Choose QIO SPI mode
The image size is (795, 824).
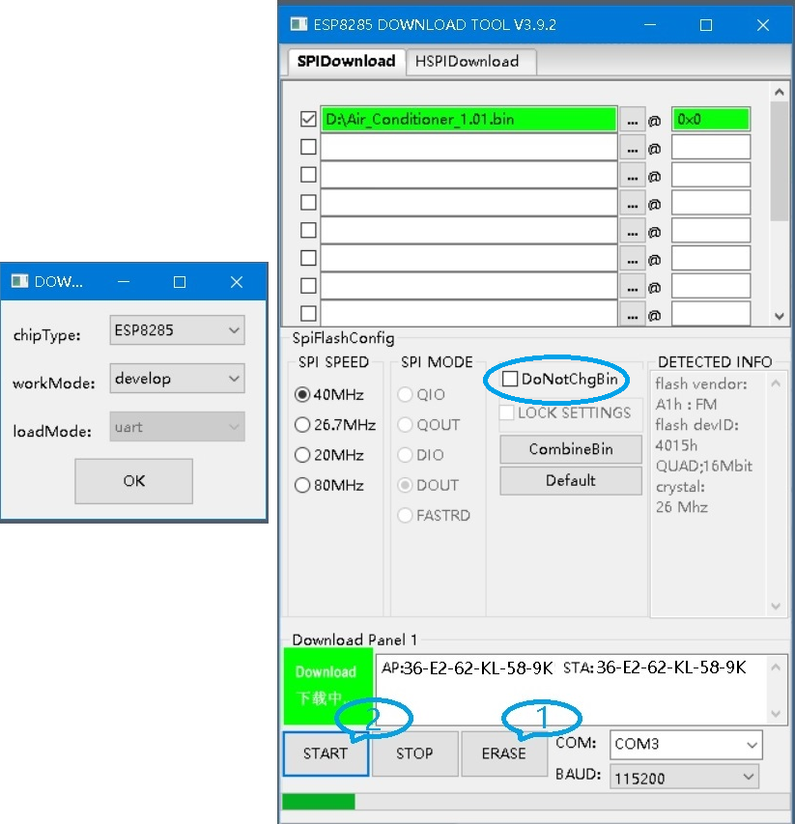coord(405,394)
